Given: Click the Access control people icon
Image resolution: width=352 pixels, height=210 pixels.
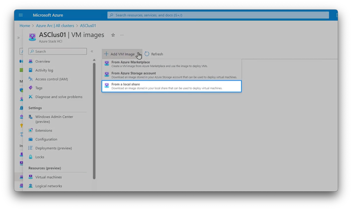Looking at the screenshot, I should pos(31,79).
